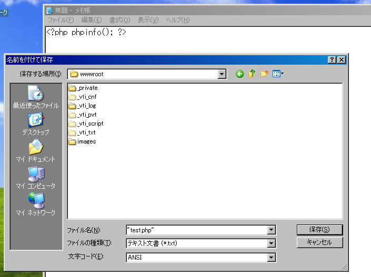Select the _vti_script folder
The height and width of the screenshot is (277, 371).
[x=90, y=124]
